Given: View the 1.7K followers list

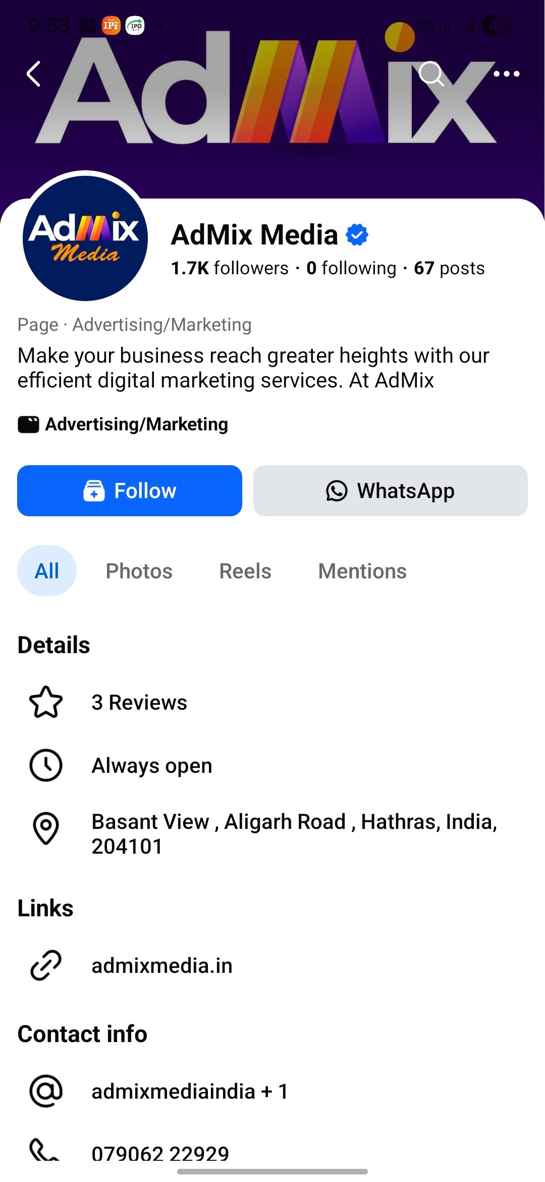Looking at the screenshot, I should tap(230, 268).
